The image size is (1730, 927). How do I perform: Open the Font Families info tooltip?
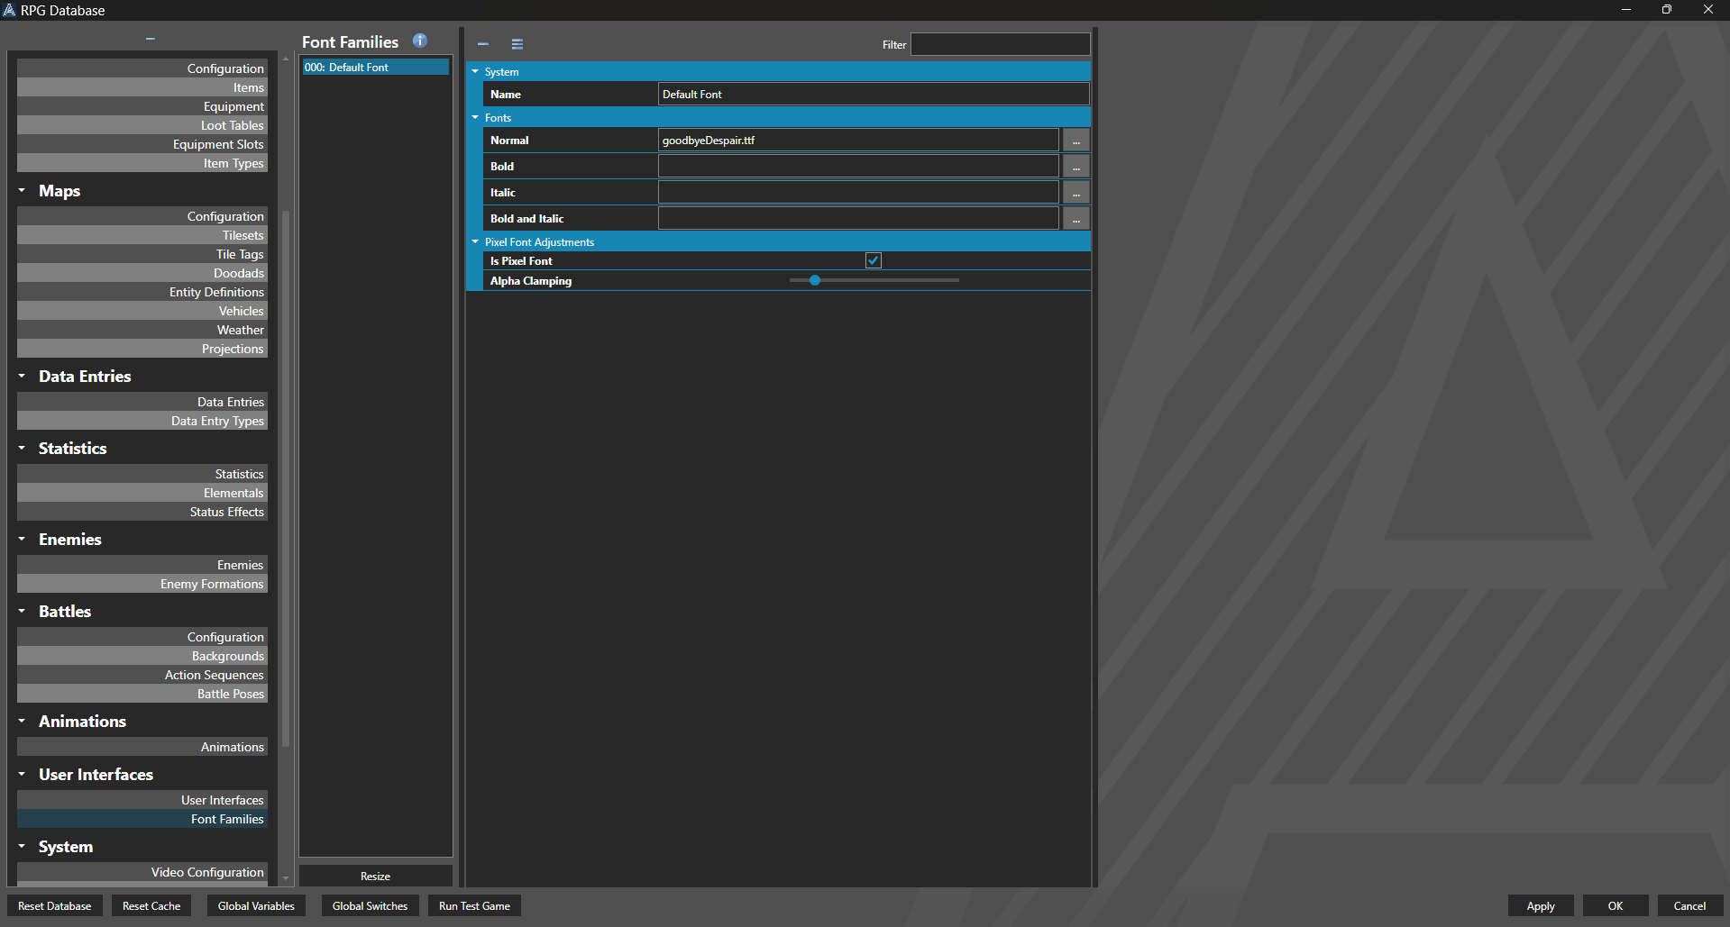pyautogui.click(x=419, y=41)
